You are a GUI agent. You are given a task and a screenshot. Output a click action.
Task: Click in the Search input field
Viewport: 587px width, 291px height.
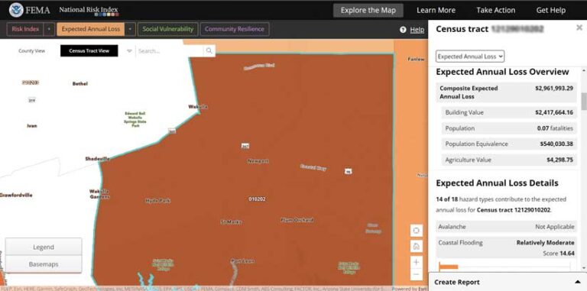170,51
